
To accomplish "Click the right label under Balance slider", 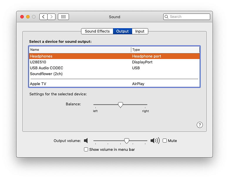I will coord(145,111).
